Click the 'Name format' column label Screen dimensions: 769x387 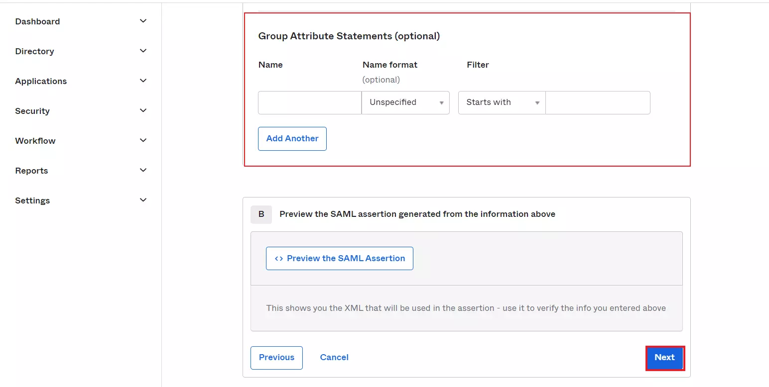pos(390,65)
